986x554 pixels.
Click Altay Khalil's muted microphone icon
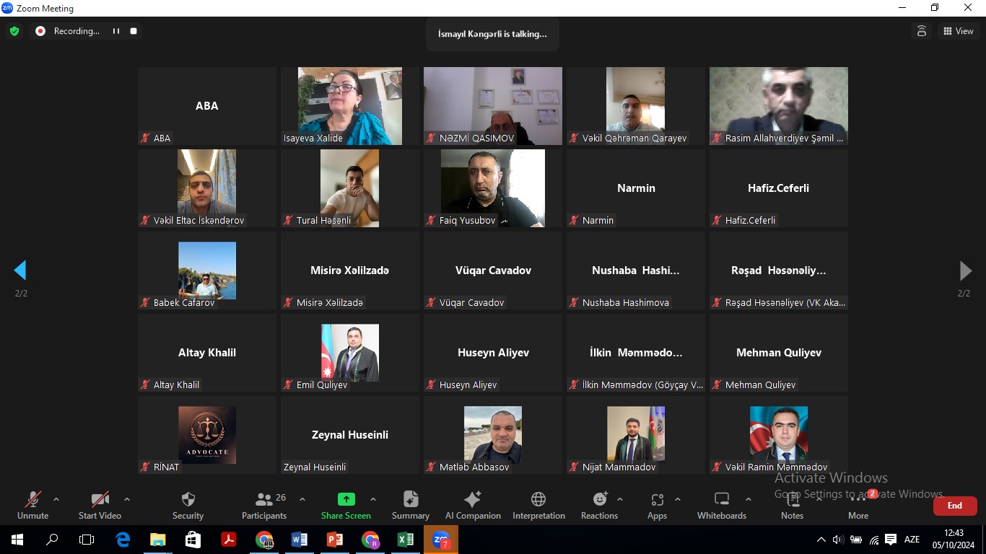click(x=145, y=385)
